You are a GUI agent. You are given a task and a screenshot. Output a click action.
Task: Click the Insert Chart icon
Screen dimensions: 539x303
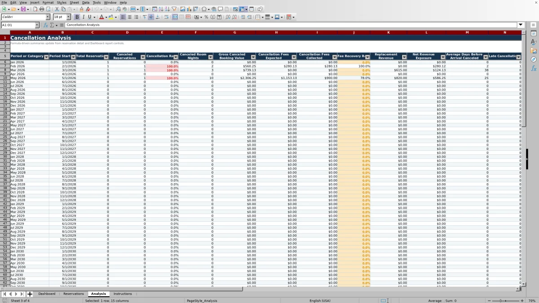coord(189,9)
